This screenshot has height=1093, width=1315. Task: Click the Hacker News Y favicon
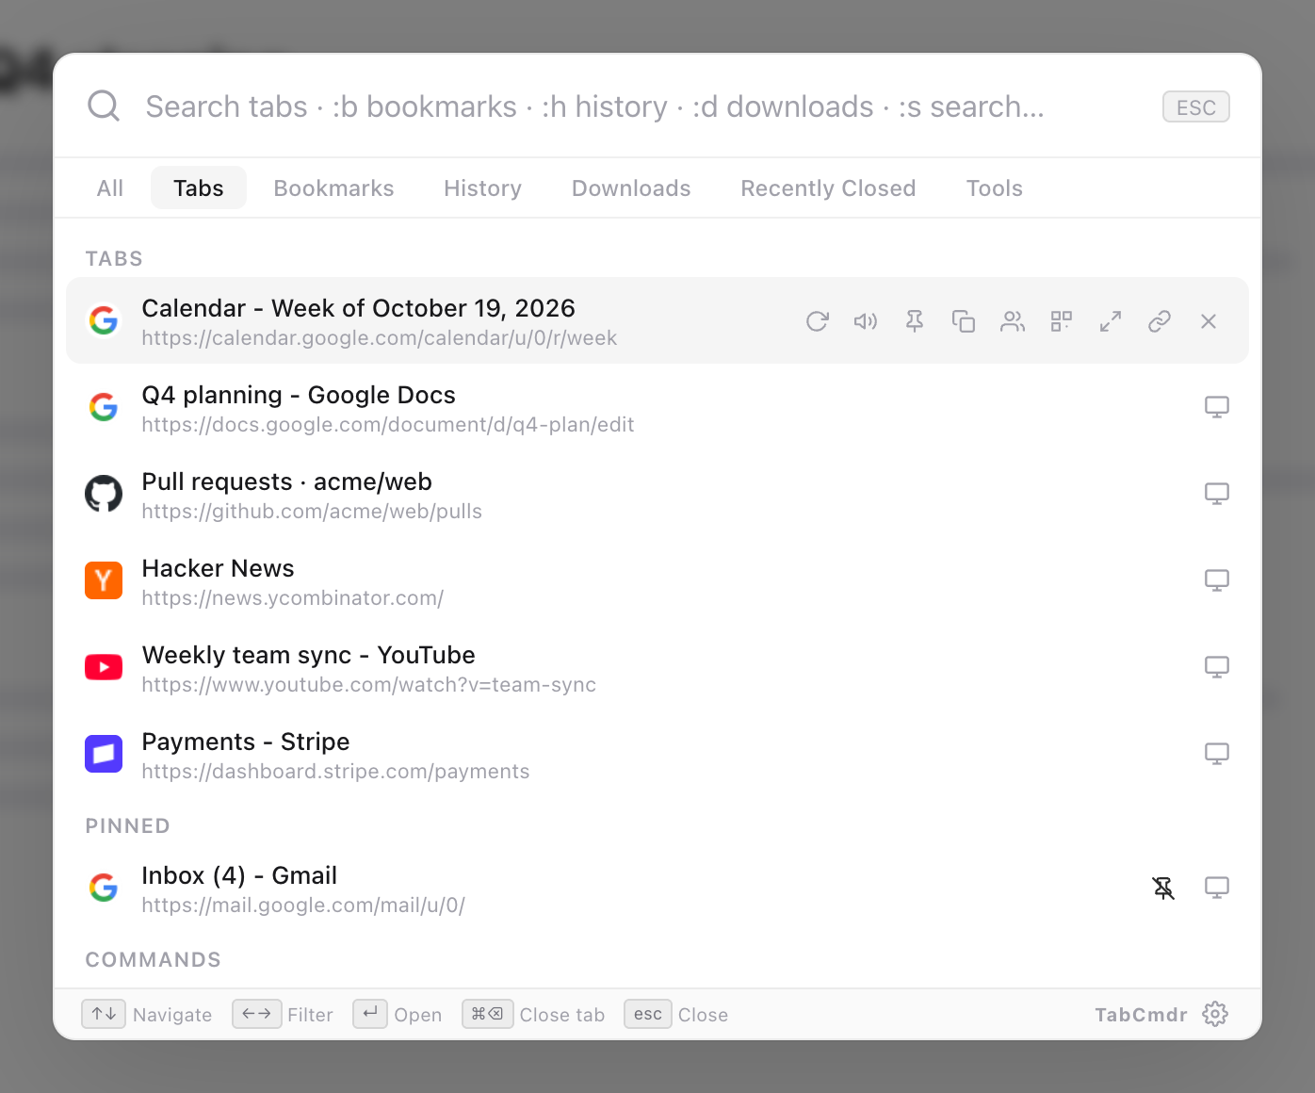[x=104, y=580]
